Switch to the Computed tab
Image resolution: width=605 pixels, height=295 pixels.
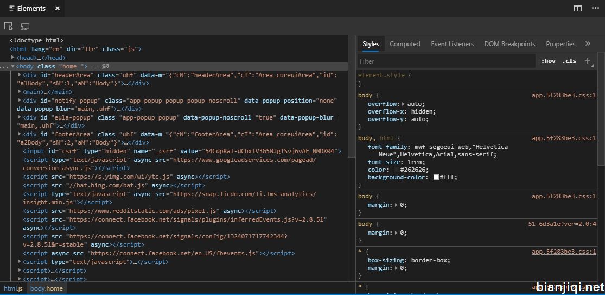point(405,43)
